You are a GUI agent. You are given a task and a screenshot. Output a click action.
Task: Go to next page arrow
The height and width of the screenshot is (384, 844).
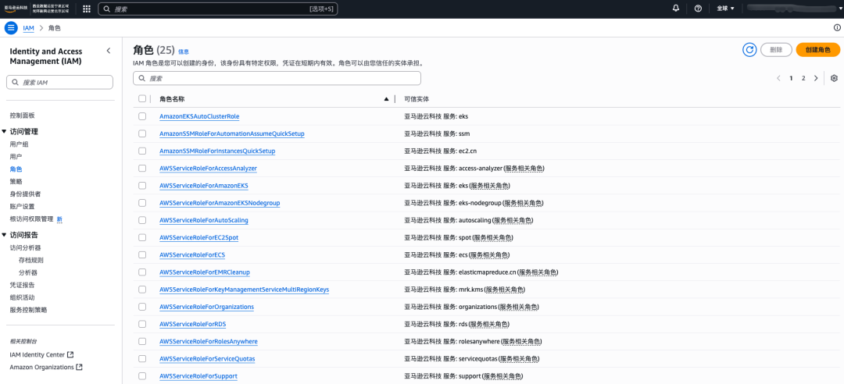click(816, 78)
